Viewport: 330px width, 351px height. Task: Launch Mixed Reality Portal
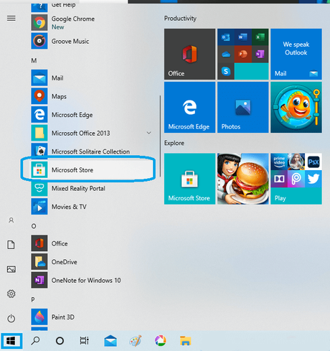pyautogui.click(x=91, y=188)
